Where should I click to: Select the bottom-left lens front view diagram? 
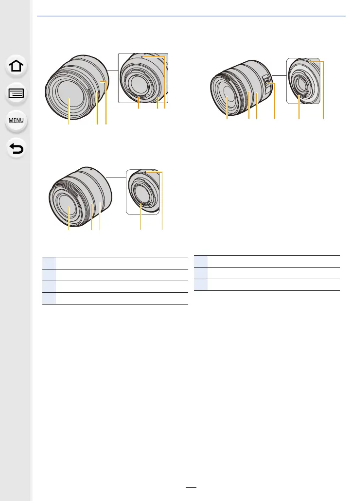click(x=80, y=197)
